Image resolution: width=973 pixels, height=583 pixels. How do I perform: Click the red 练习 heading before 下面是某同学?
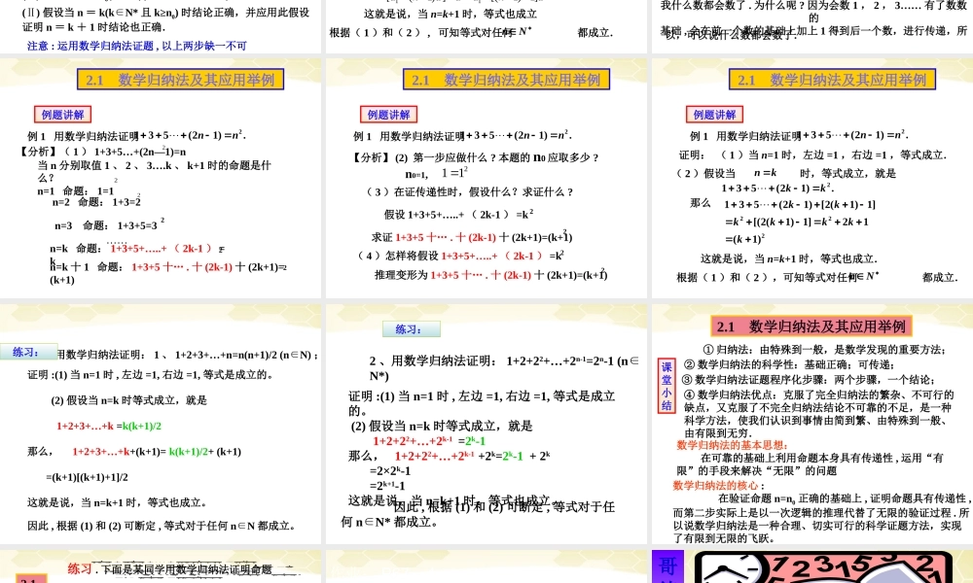pyautogui.click(x=80, y=568)
